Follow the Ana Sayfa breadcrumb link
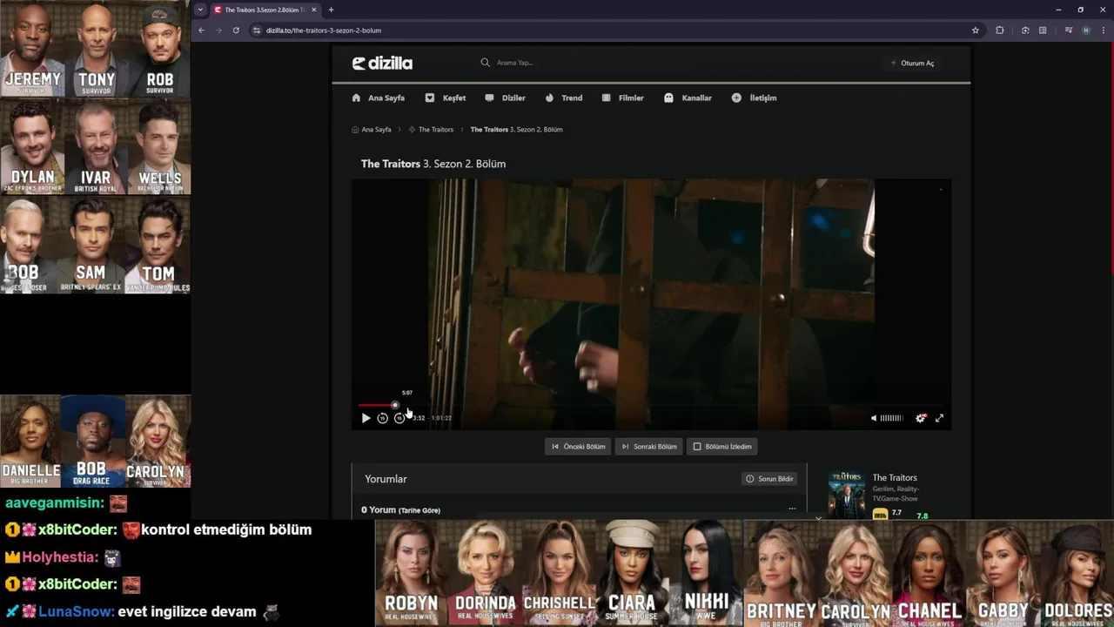The image size is (1114, 627). [x=372, y=130]
